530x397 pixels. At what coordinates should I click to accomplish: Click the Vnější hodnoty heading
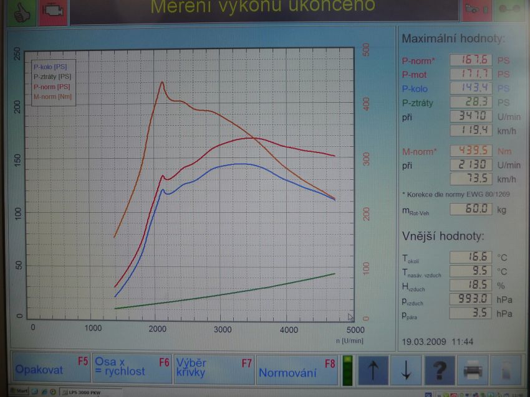pyautogui.click(x=443, y=236)
